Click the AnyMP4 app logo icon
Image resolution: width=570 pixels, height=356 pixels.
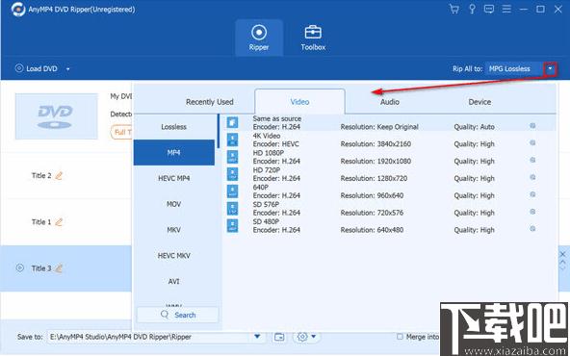coord(17,9)
